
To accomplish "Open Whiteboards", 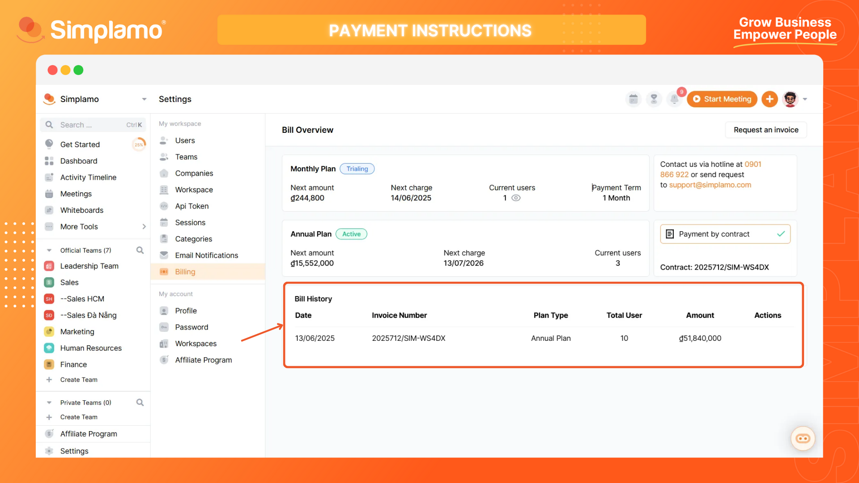I will [x=82, y=210].
